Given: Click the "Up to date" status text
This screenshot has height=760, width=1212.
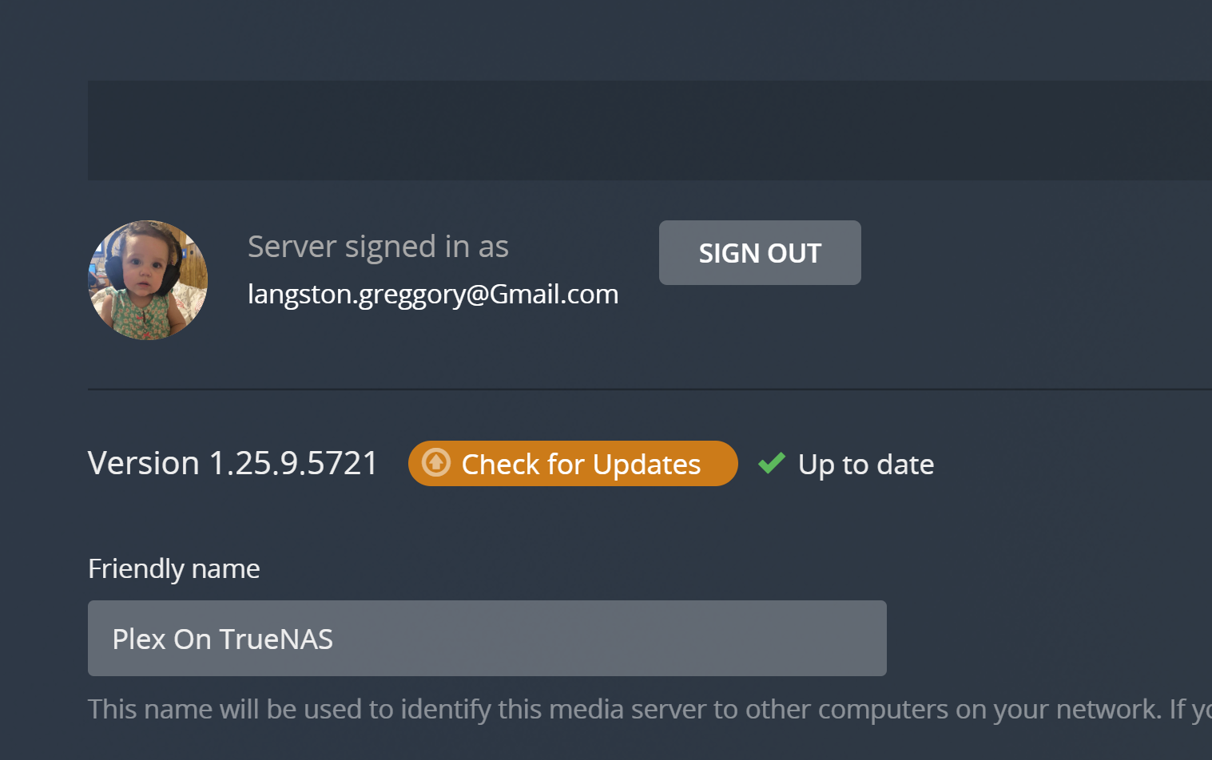Looking at the screenshot, I should pos(866,464).
